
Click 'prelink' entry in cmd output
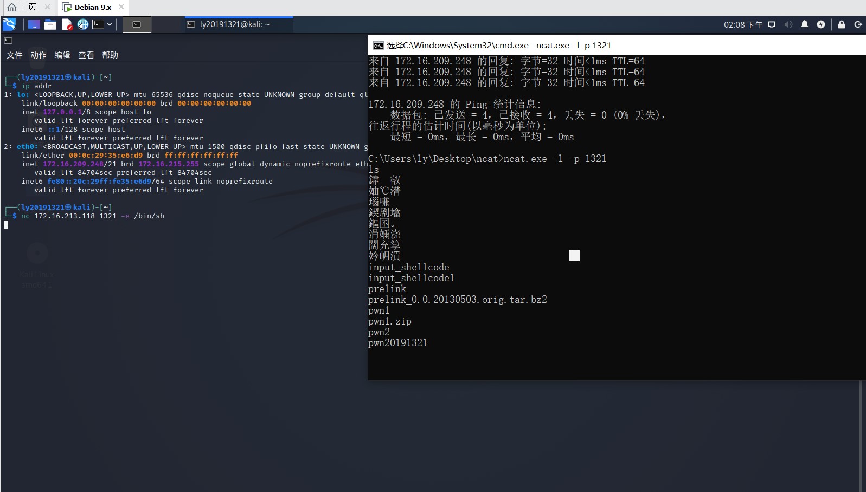click(387, 289)
